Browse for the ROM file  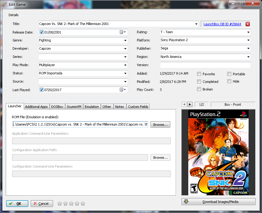coord(160,125)
